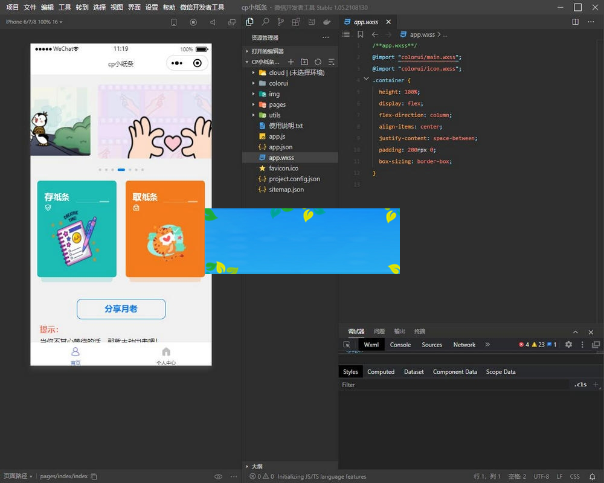604x483 pixels.
Task: Expand the colorui folder
Action: (x=278, y=83)
